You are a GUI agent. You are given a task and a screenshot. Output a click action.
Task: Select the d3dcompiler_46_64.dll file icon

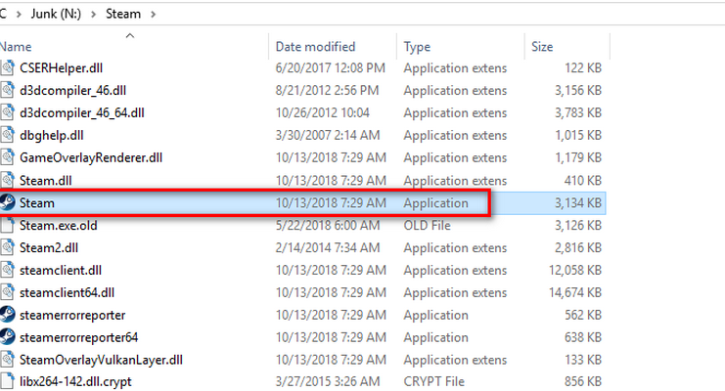tap(7, 112)
